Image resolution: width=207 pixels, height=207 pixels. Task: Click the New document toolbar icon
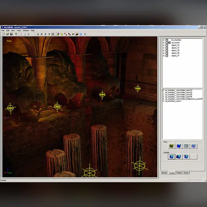click(x=4, y=34)
